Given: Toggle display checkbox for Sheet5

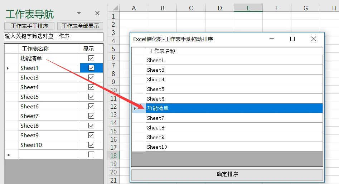Looking at the screenshot, I should (91, 97).
